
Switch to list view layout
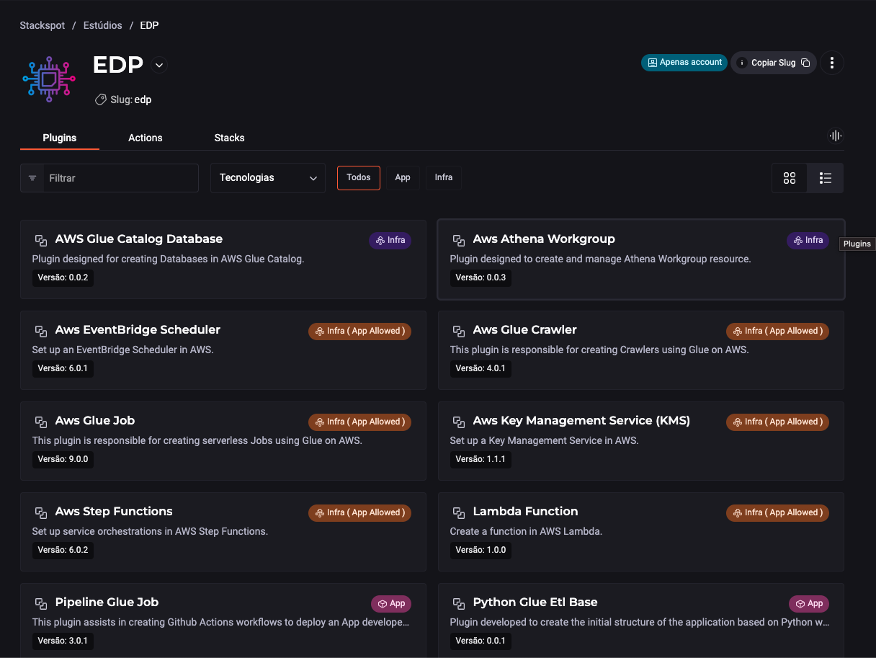tap(826, 178)
